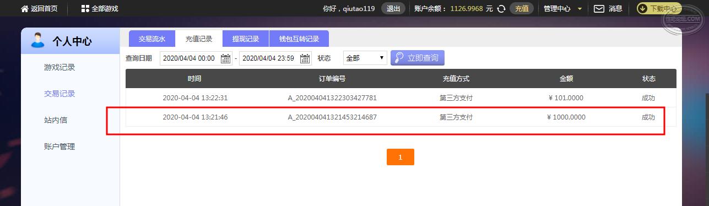The image size is (709, 206).
Task: Click the 个人中心 avatar icon
Action: pos(38,41)
